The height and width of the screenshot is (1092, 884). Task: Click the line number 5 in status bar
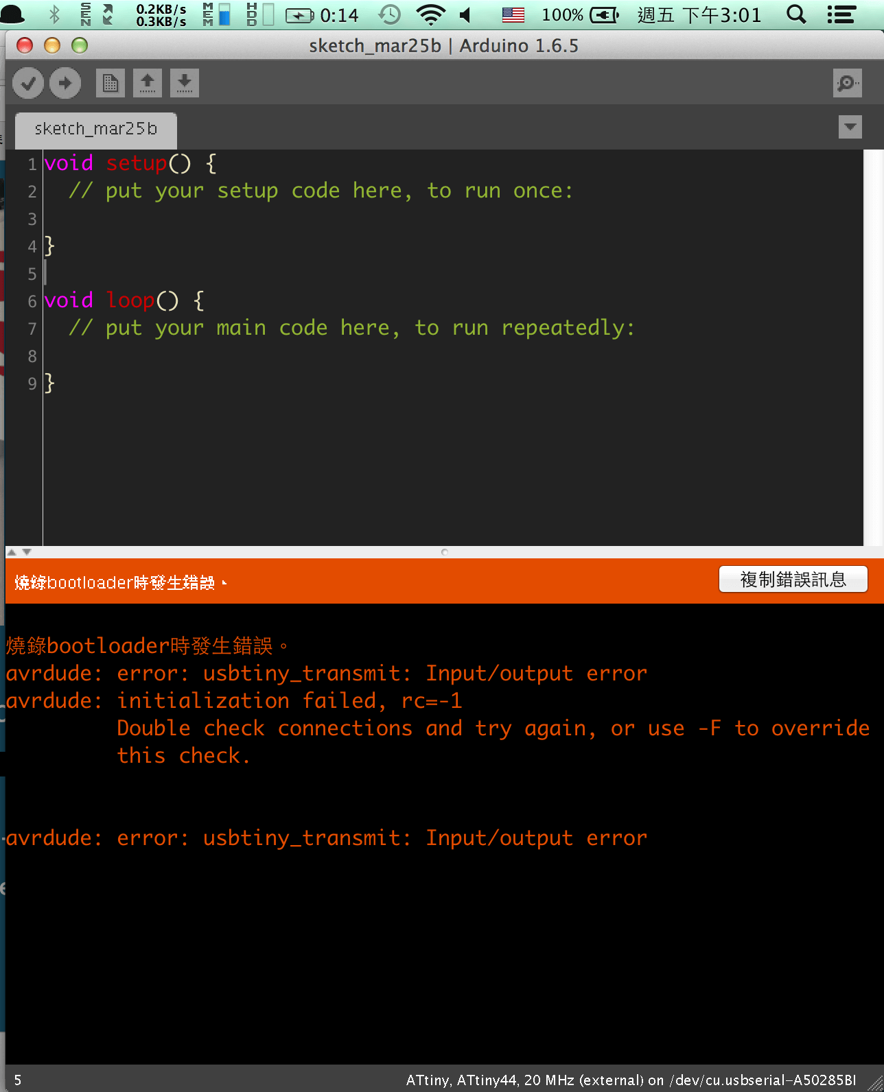(18, 1080)
